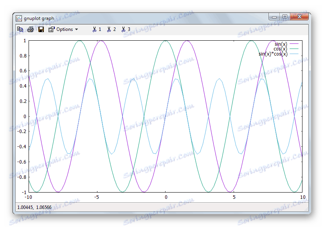Print the graph using printer icon

(x=31, y=29)
